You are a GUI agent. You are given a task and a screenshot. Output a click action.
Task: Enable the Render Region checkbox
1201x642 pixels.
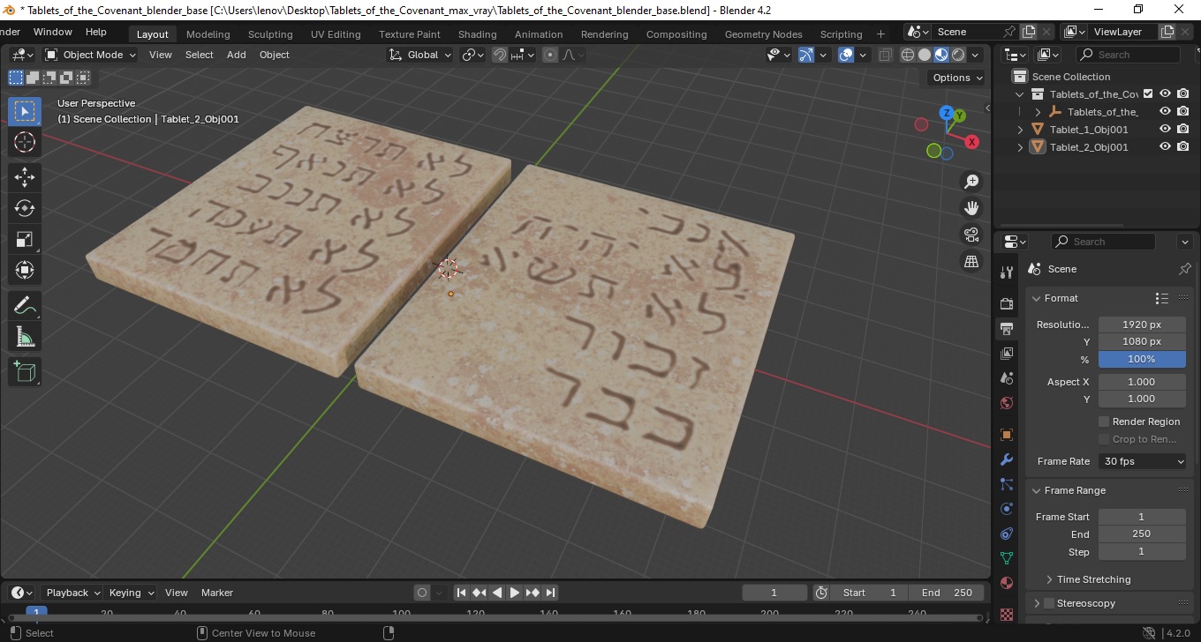coord(1103,422)
